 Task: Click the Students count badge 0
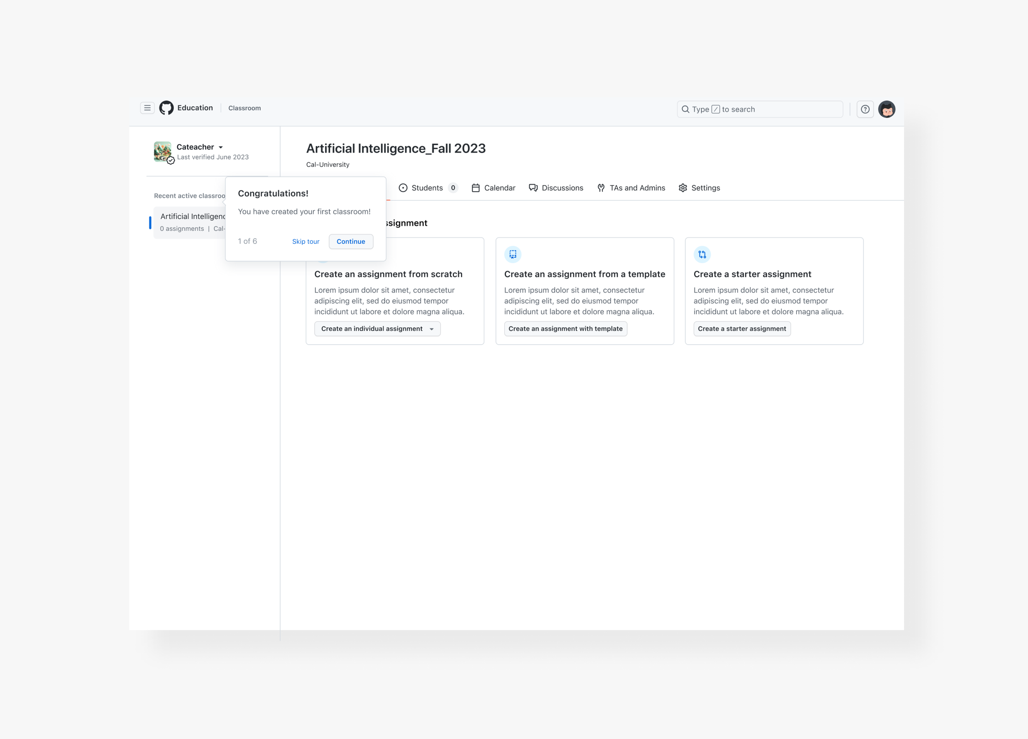pos(453,188)
